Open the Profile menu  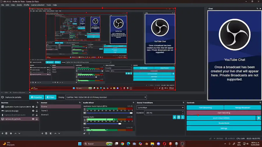tap(26, 5)
